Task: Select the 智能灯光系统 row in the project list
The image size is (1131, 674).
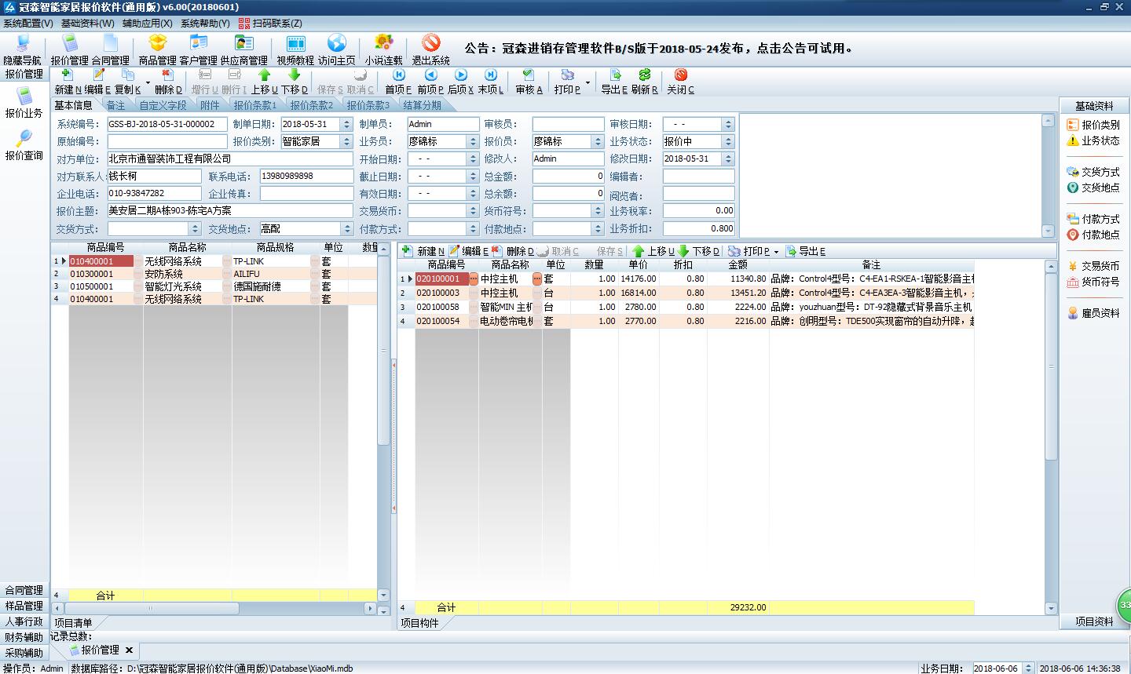Action: click(x=214, y=286)
